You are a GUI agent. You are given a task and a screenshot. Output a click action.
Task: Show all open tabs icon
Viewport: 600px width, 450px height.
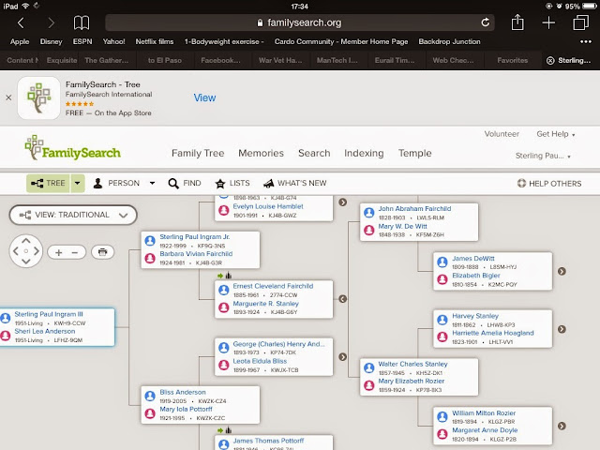[580, 22]
